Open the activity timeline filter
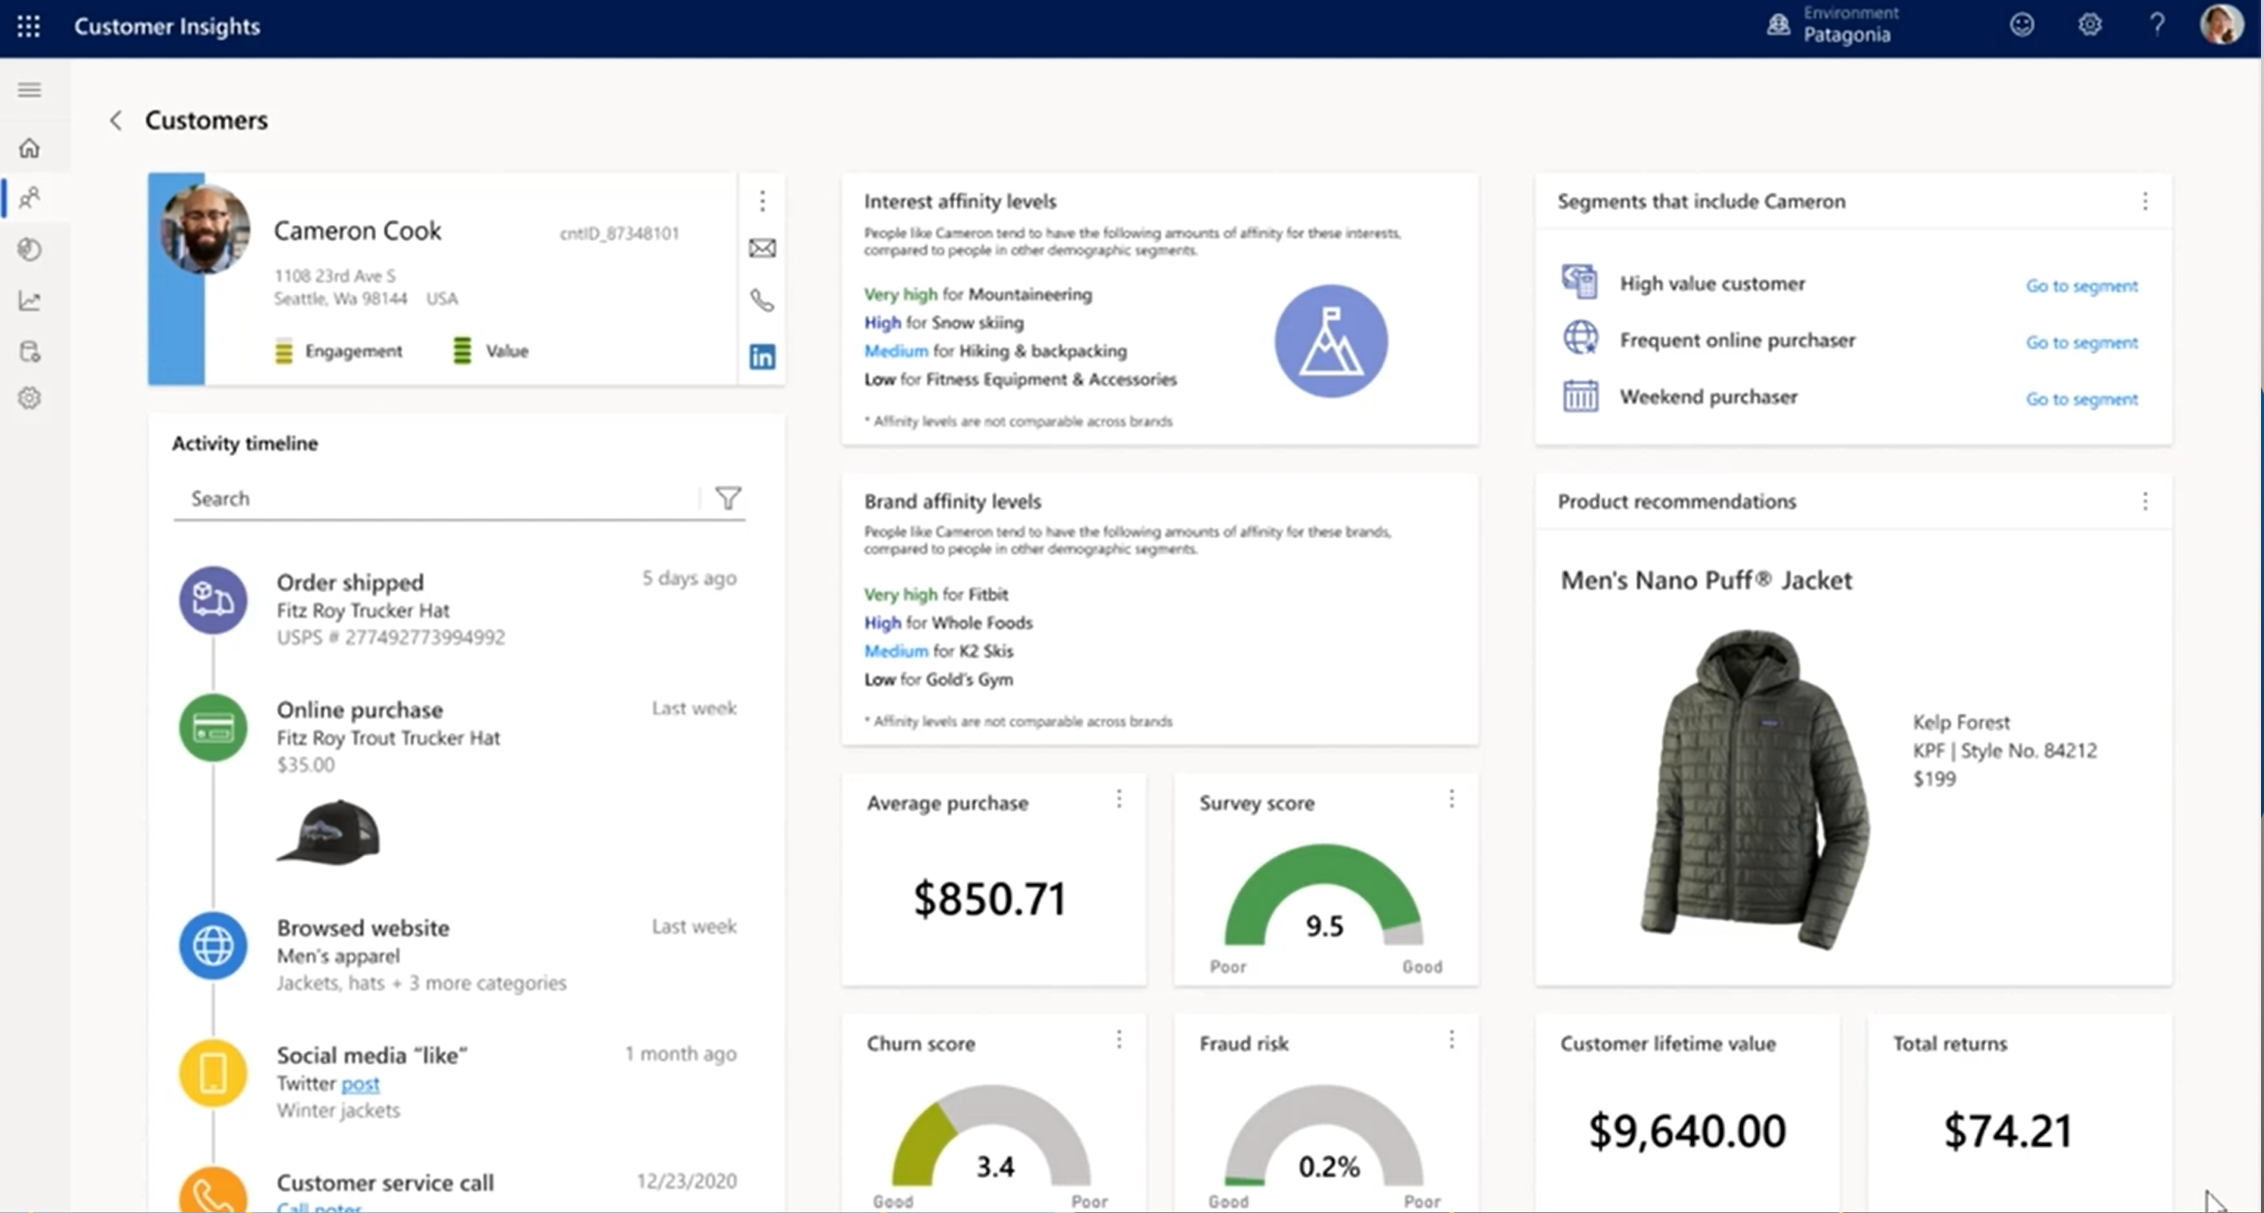 pos(728,498)
